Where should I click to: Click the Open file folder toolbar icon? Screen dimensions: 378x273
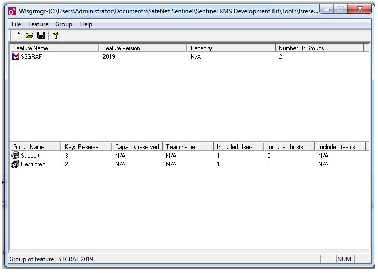pyautogui.click(x=29, y=35)
